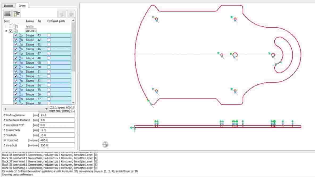Click the shape icon in row Shape 47

pyautogui.click(x=21, y=54)
